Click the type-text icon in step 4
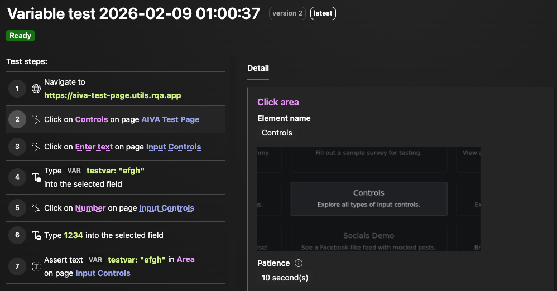This screenshot has height=291, width=557. 37,177
